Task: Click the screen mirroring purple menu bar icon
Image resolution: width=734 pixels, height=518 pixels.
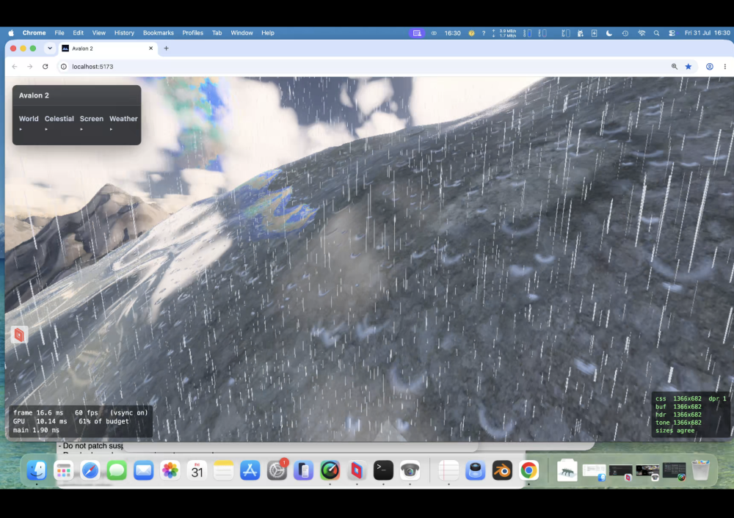Action: pos(417,33)
